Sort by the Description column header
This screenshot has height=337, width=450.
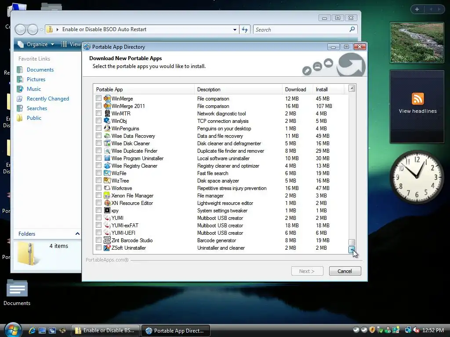click(238, 90)
